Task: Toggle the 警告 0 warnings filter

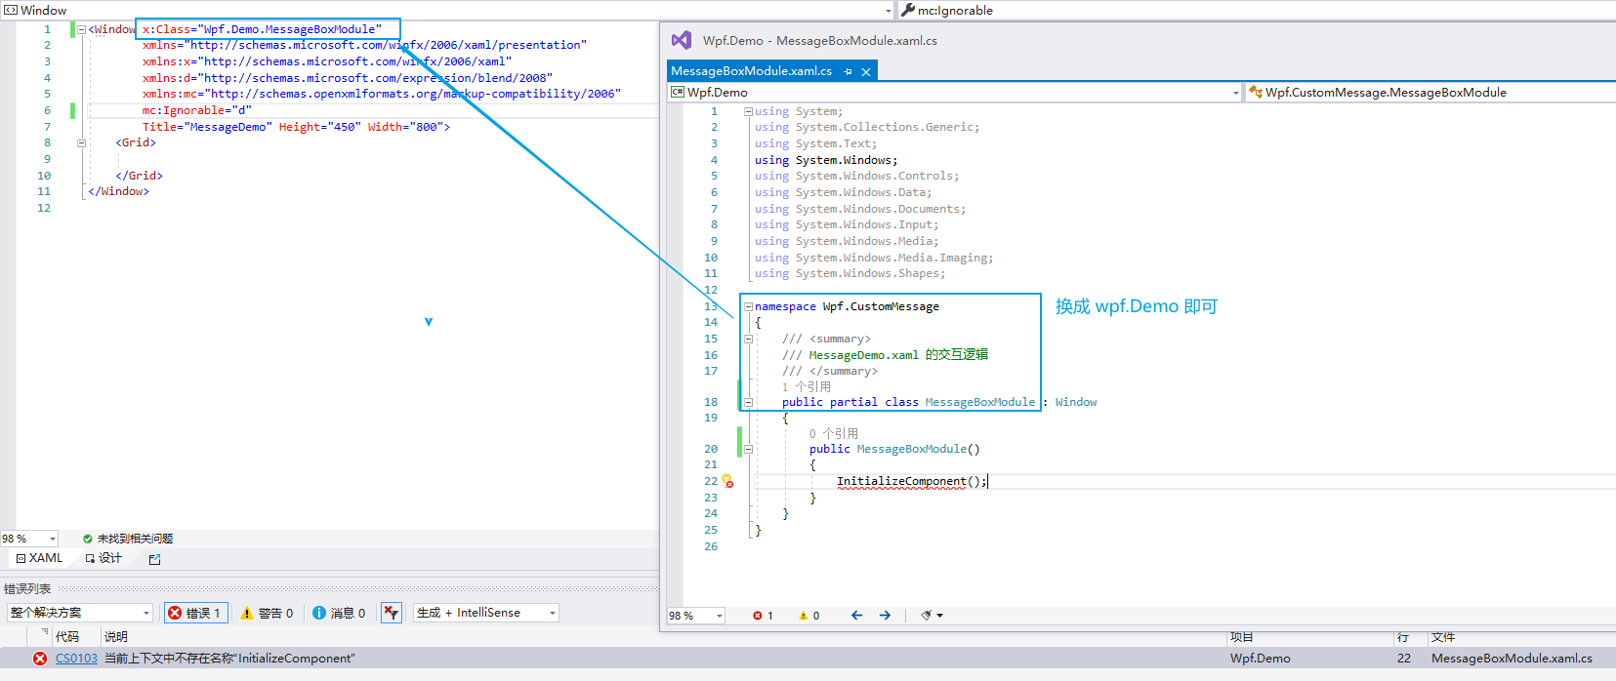Action: pos(268,613)
